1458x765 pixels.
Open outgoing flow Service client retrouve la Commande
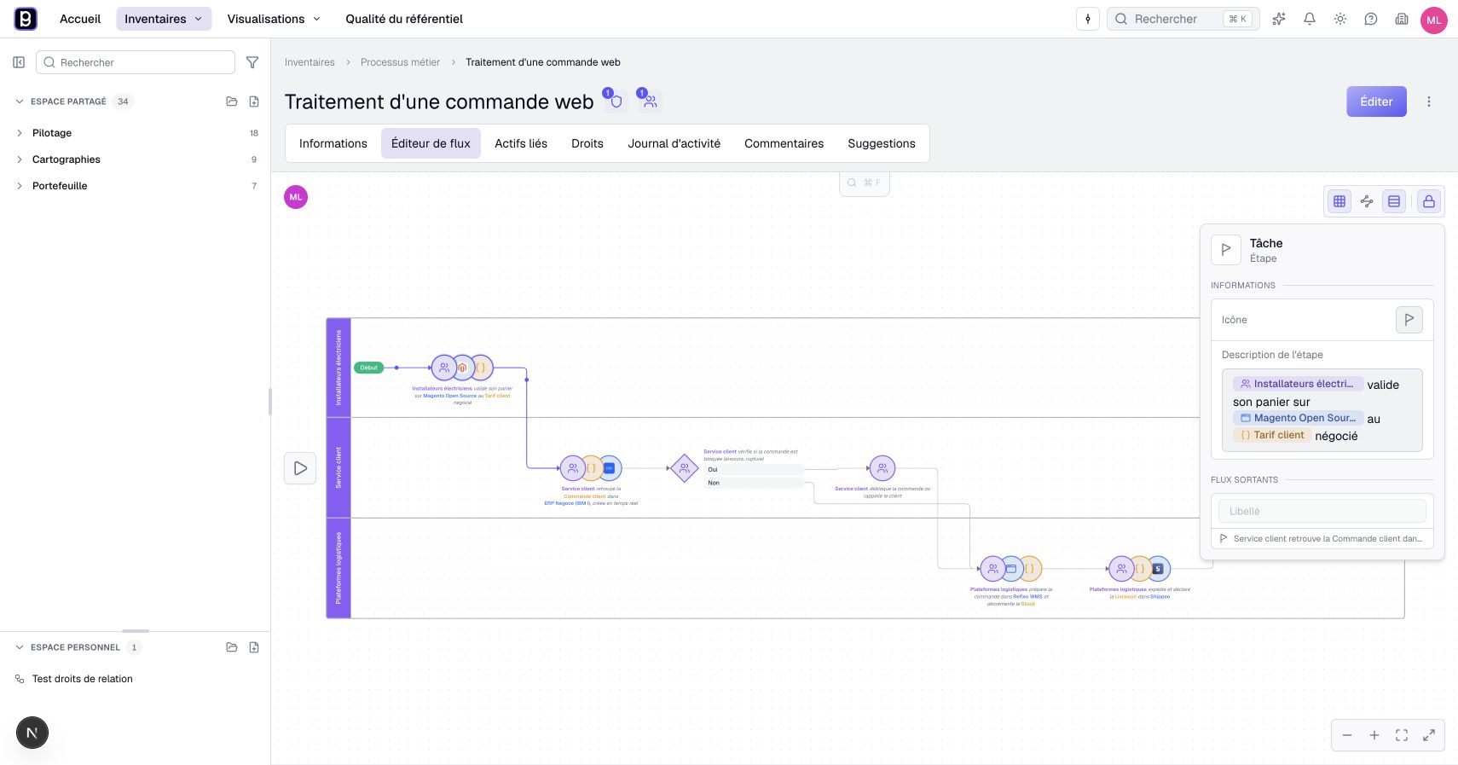(1322, 539)
